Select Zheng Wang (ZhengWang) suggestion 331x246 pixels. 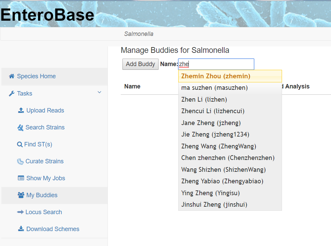[230, 146]
